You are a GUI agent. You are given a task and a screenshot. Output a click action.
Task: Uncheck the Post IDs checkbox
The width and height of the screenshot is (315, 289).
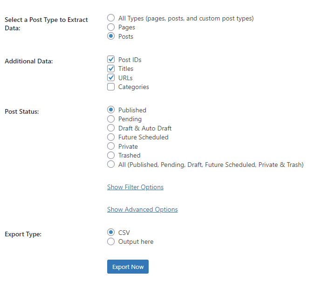tap(111, 60)
